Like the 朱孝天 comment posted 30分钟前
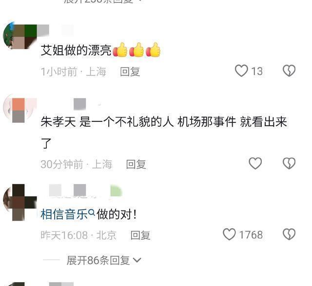This screenshot has width=312, height=286. (255, 164)
